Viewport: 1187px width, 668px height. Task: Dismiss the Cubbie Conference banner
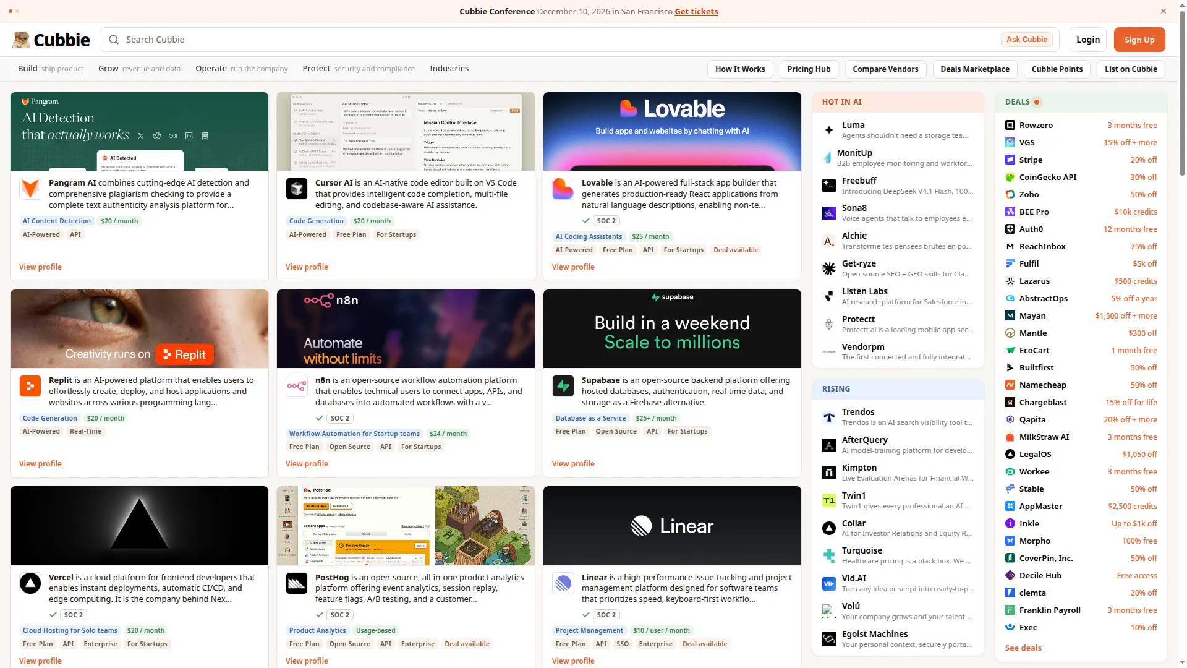pos(1164,11)
